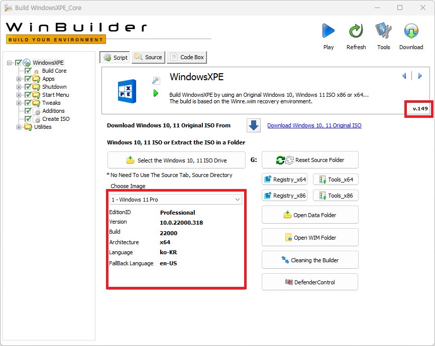Click the Start Menu folder icon
435x346 pixels.
pyautogui.click(x=36, y=95)
